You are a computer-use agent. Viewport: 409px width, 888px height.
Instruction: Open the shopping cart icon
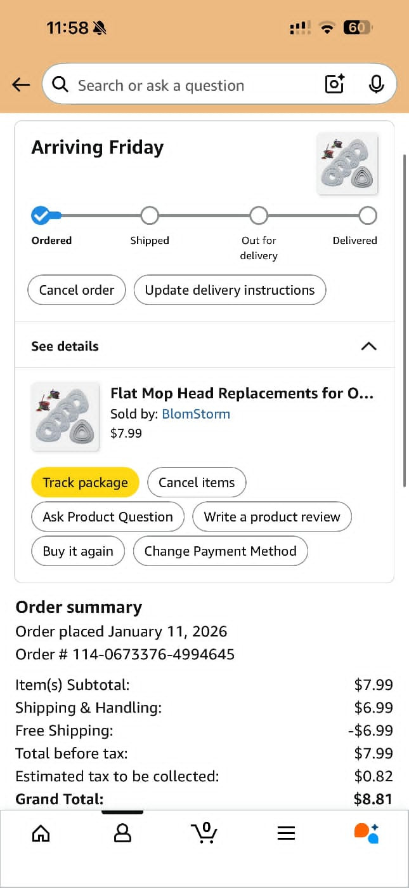[204, 833]
